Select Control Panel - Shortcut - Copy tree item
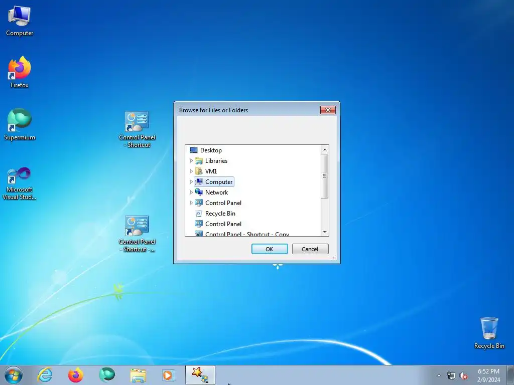 pyautogui.click(x=247, y=234)
